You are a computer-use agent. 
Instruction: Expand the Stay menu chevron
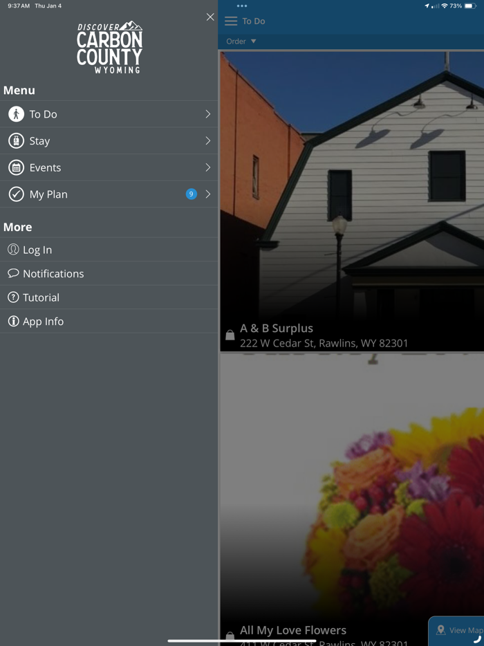pos(208,141)
